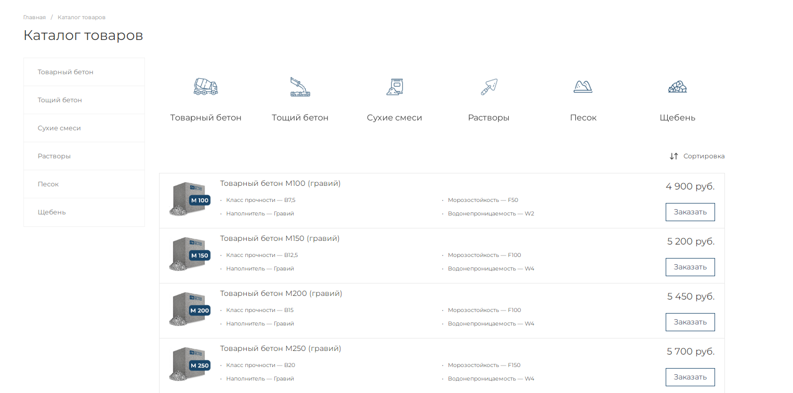This screenshot has width=793, height=393.
Task: Open Товарный бетон М100 (гравий) title link
Action: point(280,183)
